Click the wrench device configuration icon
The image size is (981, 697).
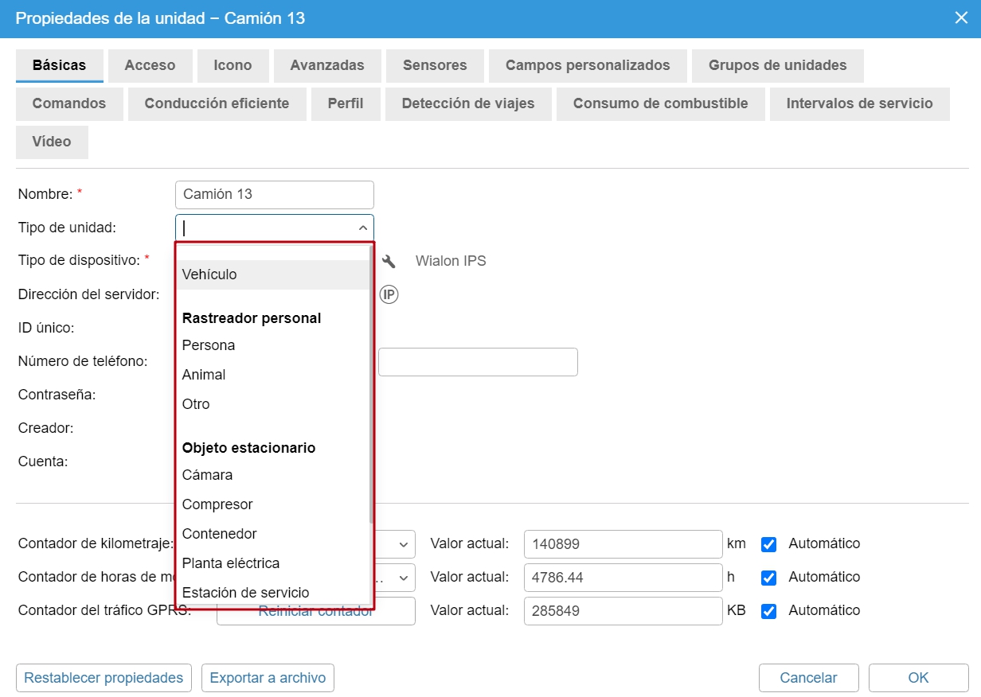coord(389,261)
